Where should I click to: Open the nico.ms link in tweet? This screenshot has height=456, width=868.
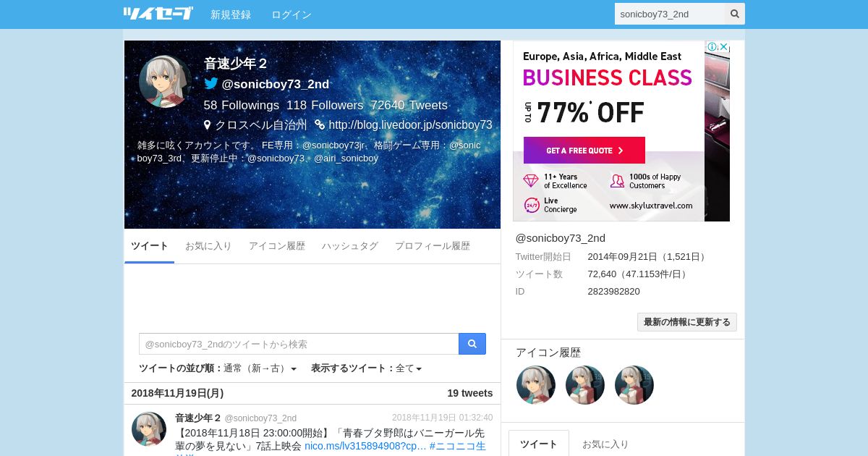[365, 446]
